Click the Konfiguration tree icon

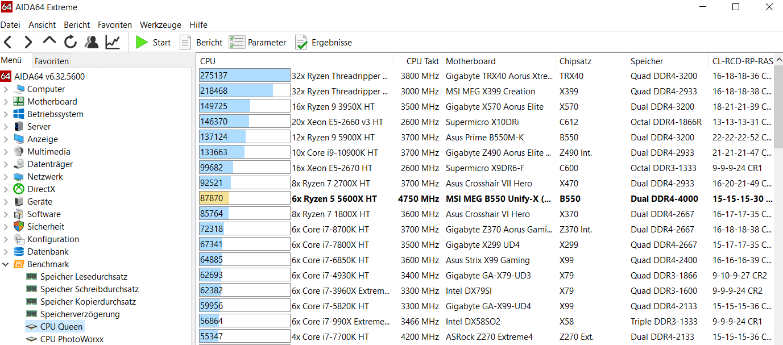coord(19,239)
